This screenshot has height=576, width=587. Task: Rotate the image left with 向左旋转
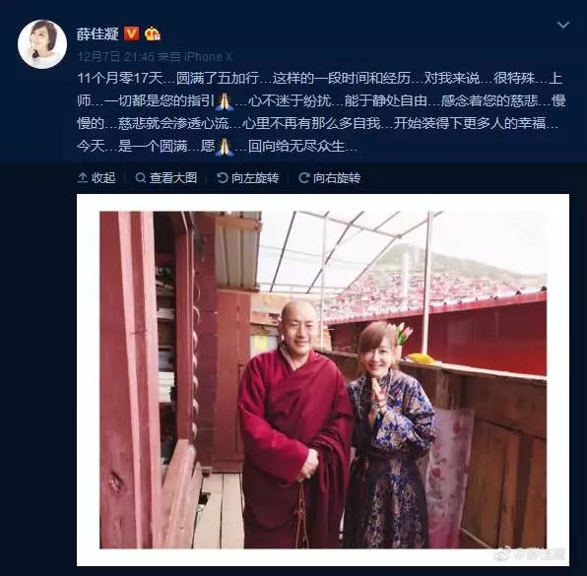tap(248, 178)
